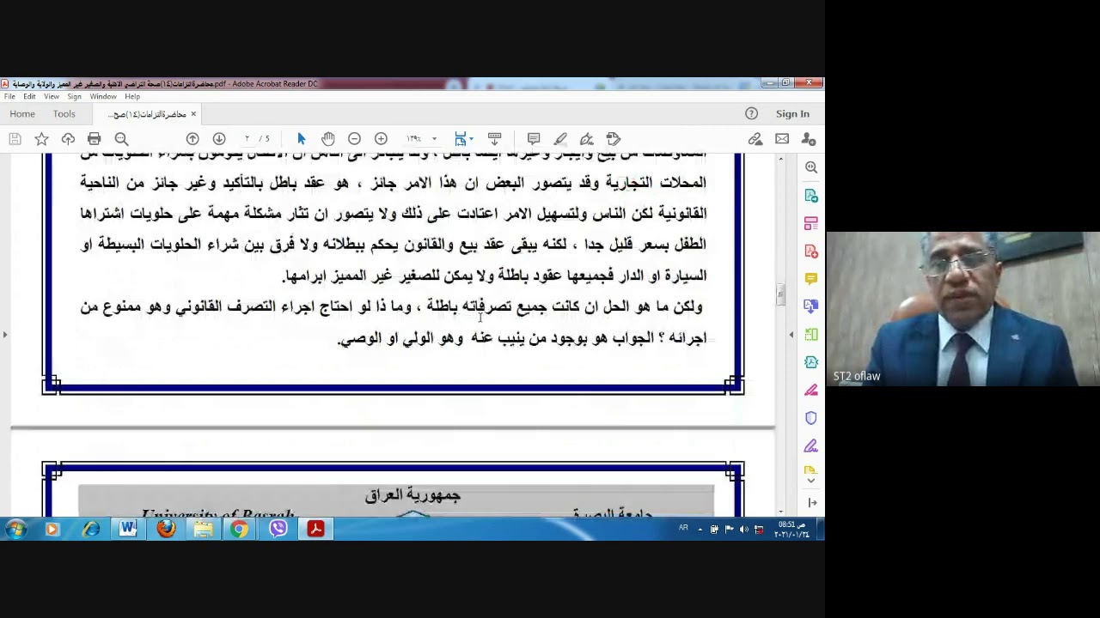Open Firefox from the taskbar
Screen dimensions: 1100x618
[x=166, y=529]
